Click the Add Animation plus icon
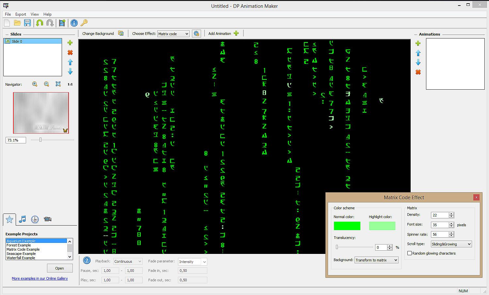Screen dimensions: 489x295 click(x=236, y=33)
